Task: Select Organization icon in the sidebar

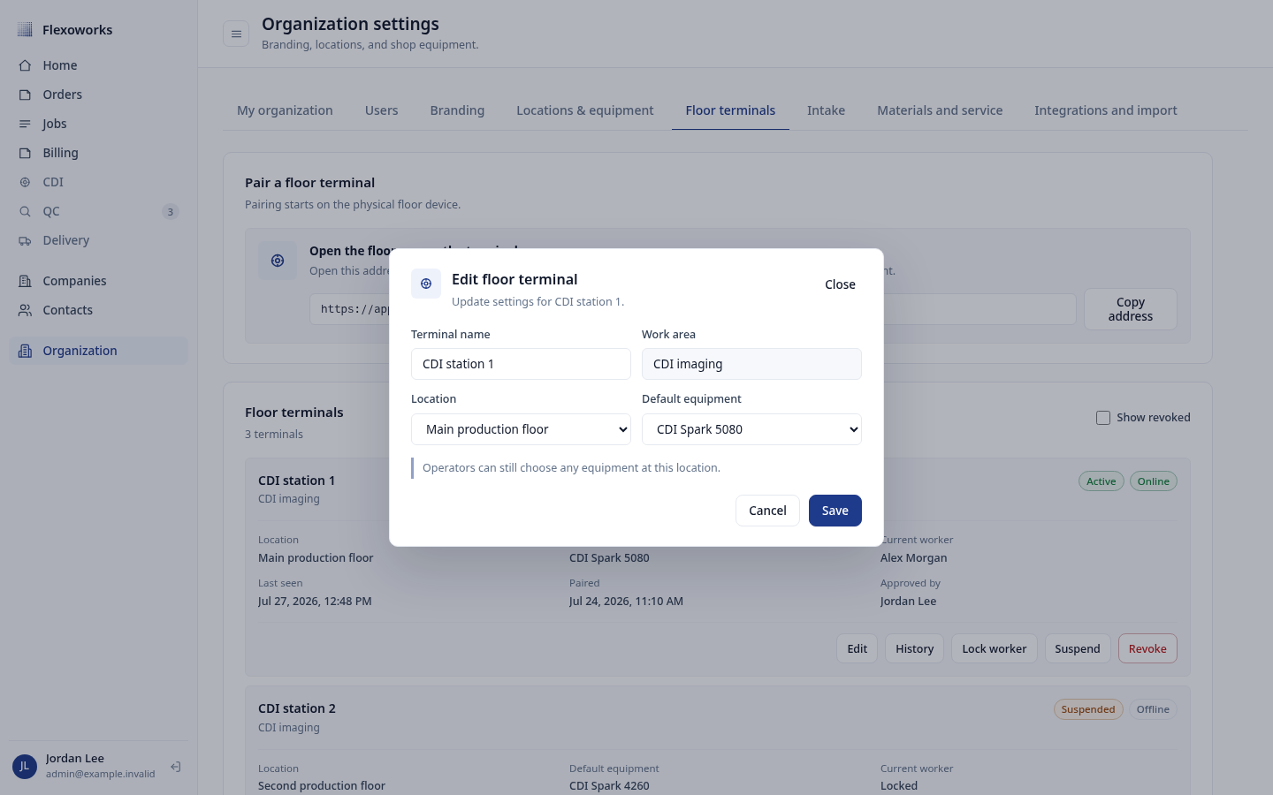Action: [x=25, y=351]
